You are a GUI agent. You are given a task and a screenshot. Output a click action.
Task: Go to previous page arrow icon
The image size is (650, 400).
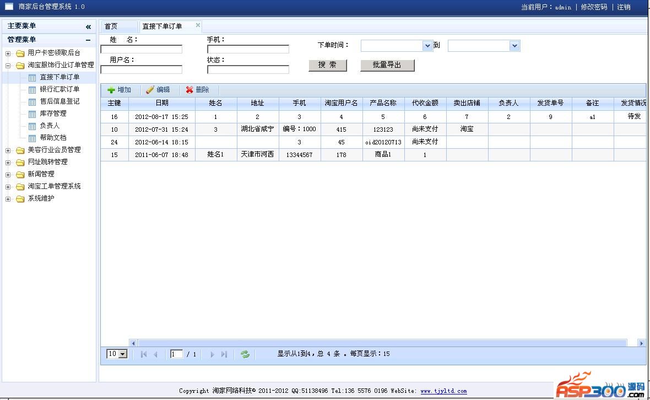click(x=156, y=354)
